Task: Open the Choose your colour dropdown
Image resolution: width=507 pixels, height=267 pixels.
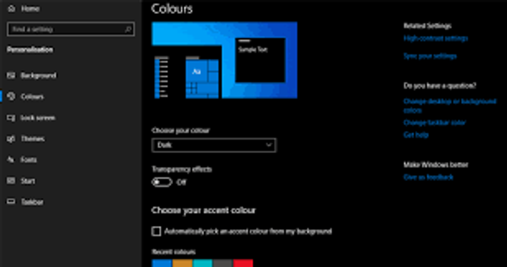Action: [x=214, y=146]
